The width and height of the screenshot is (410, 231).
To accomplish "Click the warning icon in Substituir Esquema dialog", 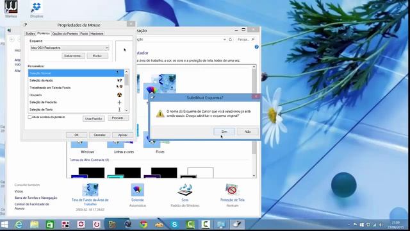I will click(160, 114).
